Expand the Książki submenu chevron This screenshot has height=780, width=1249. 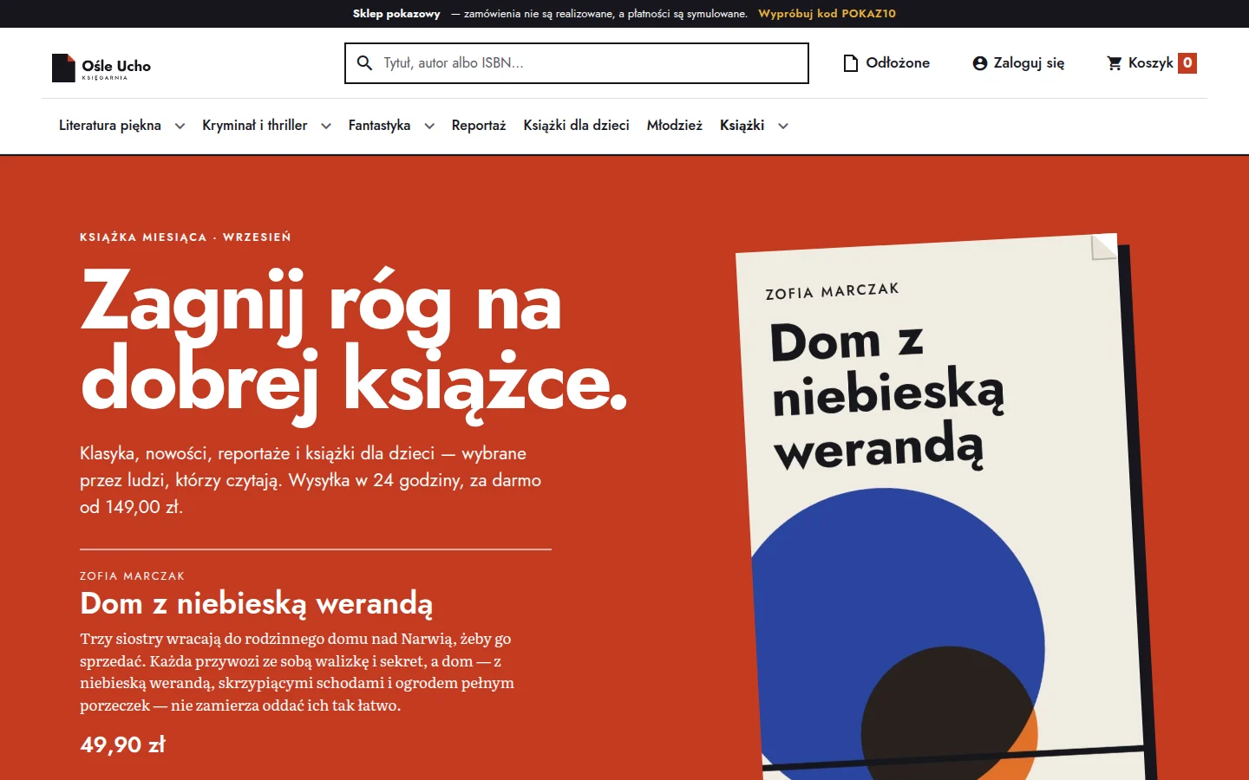pos(783,126)
